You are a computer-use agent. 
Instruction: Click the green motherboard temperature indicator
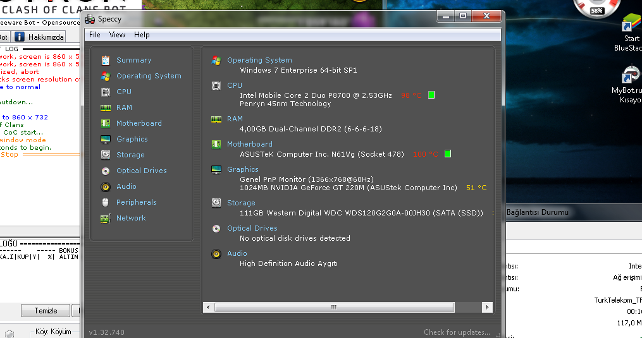point(448,154)
